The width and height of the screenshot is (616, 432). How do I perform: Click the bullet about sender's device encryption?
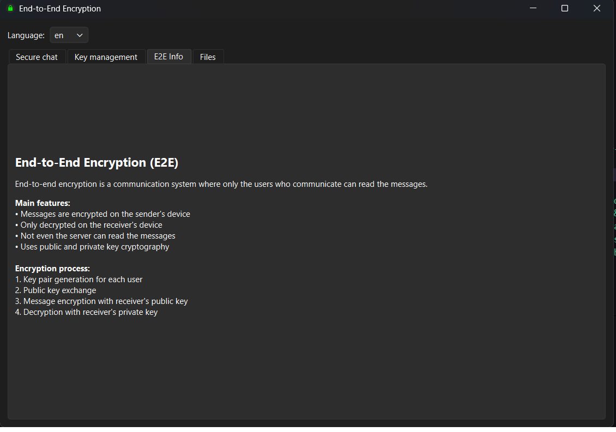(105, 214)
